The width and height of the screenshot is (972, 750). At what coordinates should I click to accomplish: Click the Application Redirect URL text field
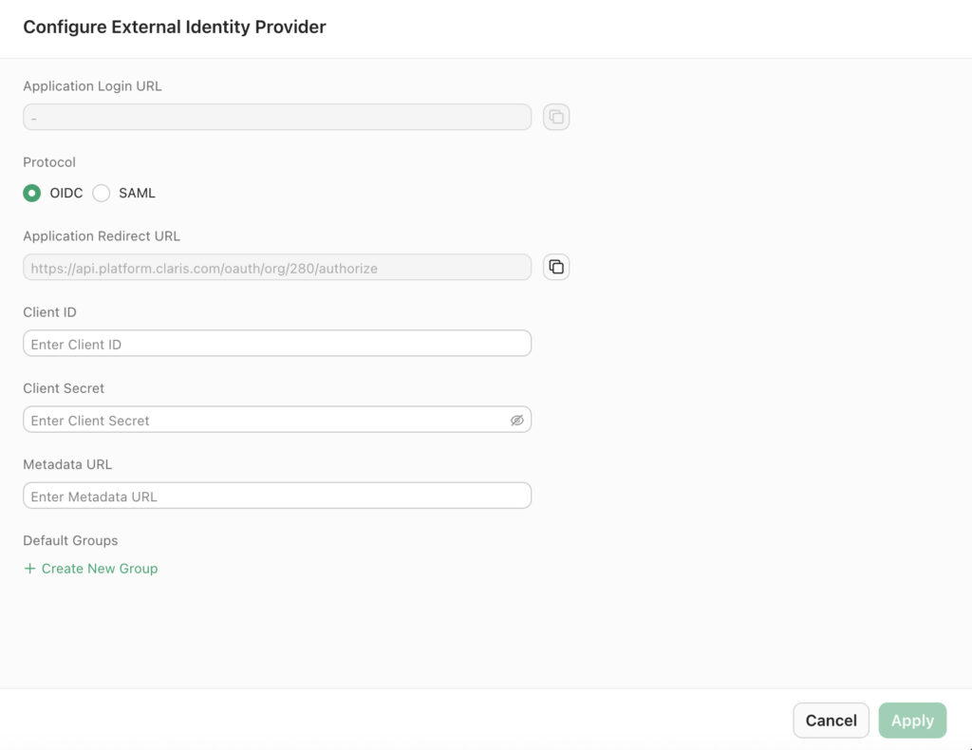pyautogui.click(x=277, y=267)
